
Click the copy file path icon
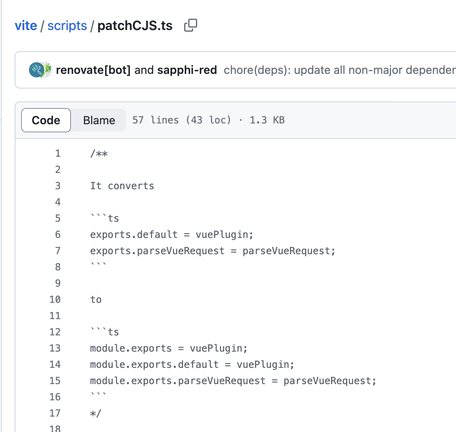point(191,26)
